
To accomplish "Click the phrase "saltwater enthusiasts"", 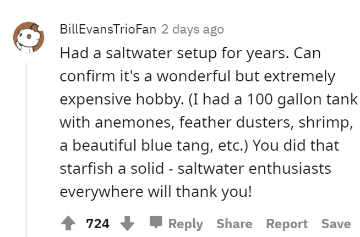I will [254, 168].
